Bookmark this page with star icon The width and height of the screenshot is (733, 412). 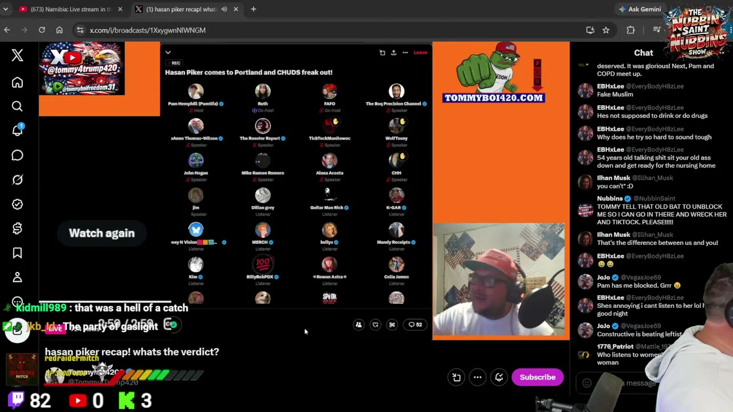(x=606, y=30)
